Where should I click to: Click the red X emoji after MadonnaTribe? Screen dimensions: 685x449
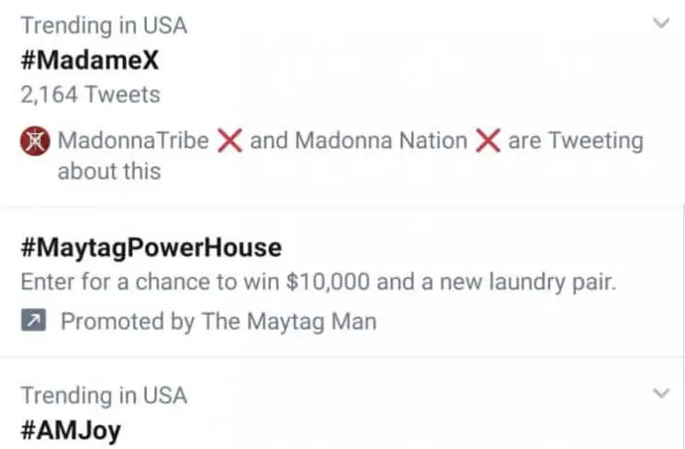click(x=229, y=141)
